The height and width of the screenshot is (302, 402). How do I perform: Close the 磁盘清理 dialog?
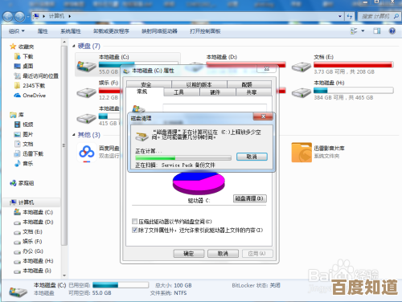click(263, 116)
